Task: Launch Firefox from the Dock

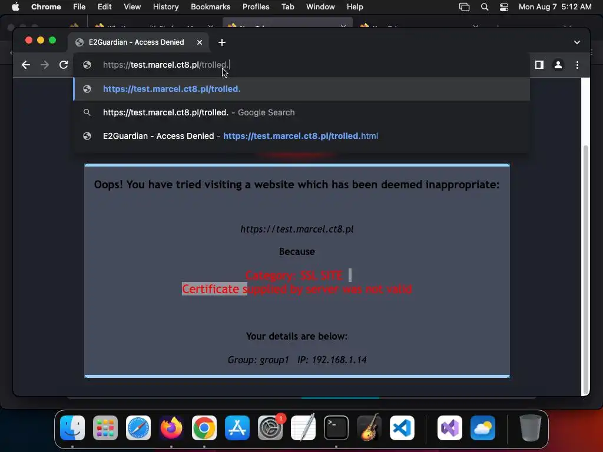Action: (171, 428)
